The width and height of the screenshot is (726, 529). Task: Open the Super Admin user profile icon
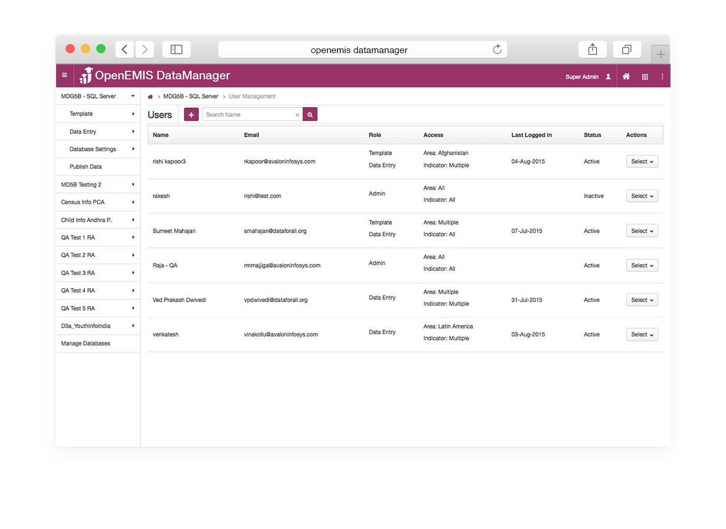608,77
